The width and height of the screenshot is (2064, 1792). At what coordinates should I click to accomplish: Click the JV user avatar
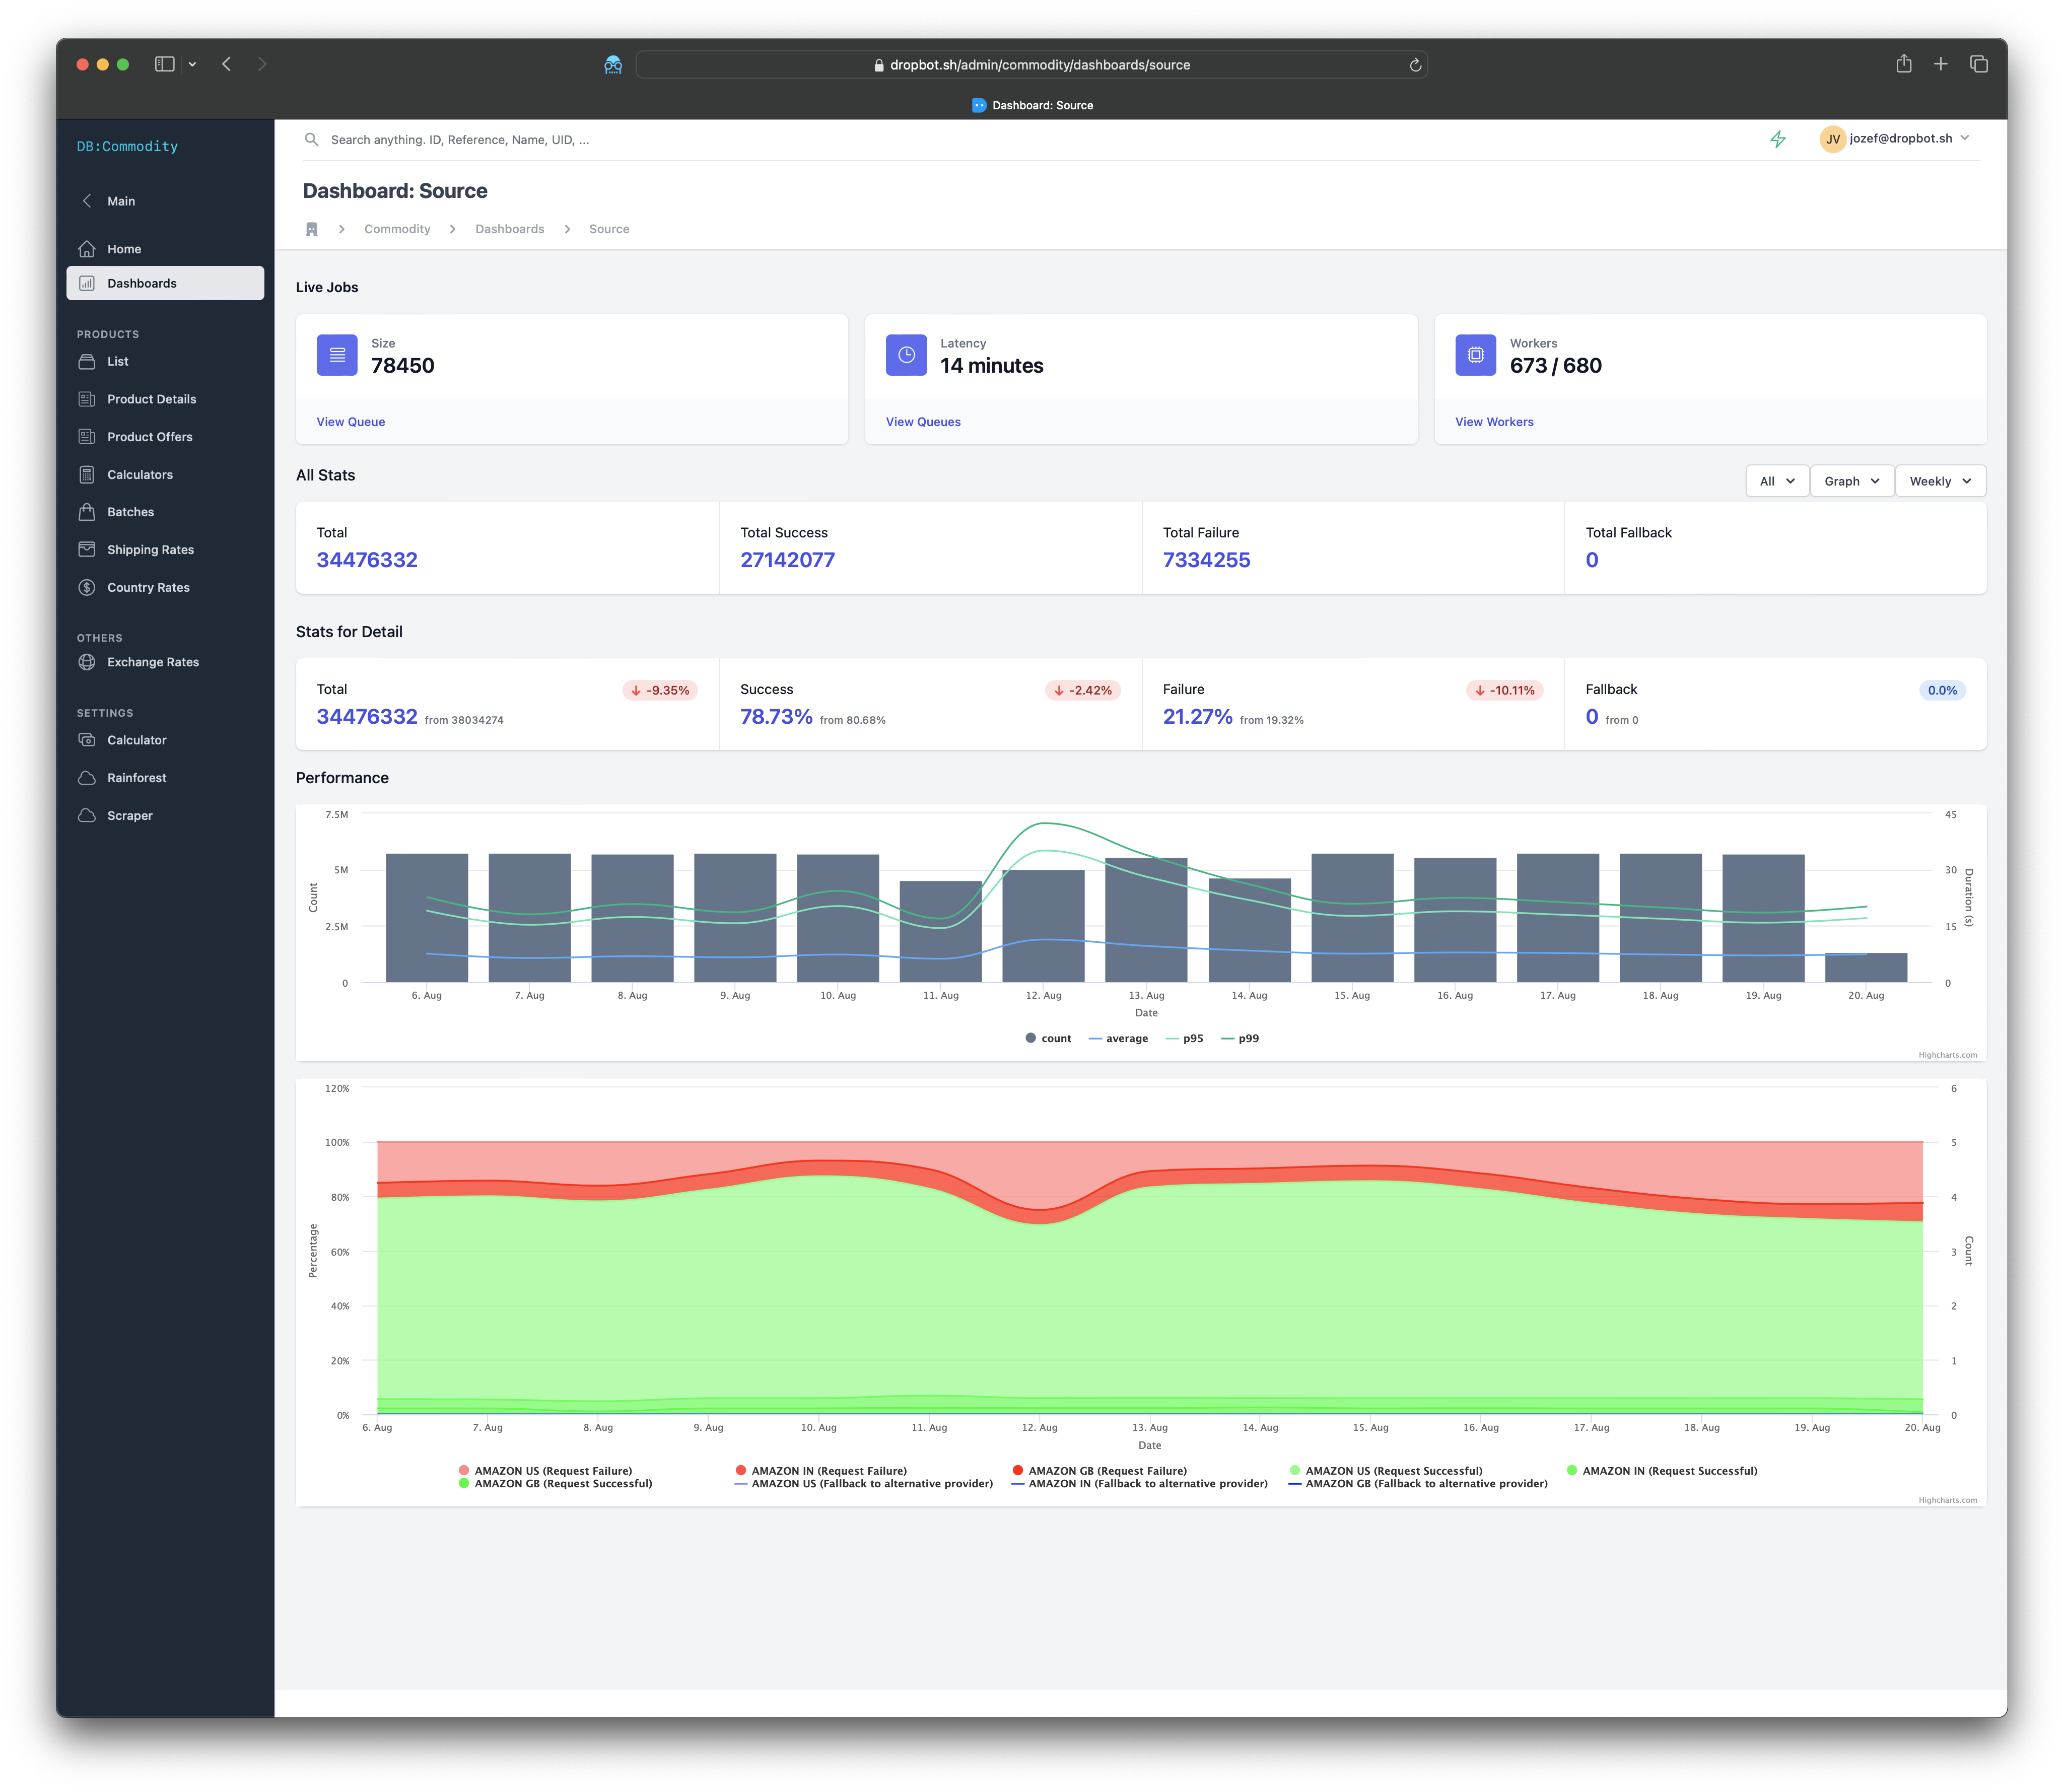click(x=1832, y=139)
